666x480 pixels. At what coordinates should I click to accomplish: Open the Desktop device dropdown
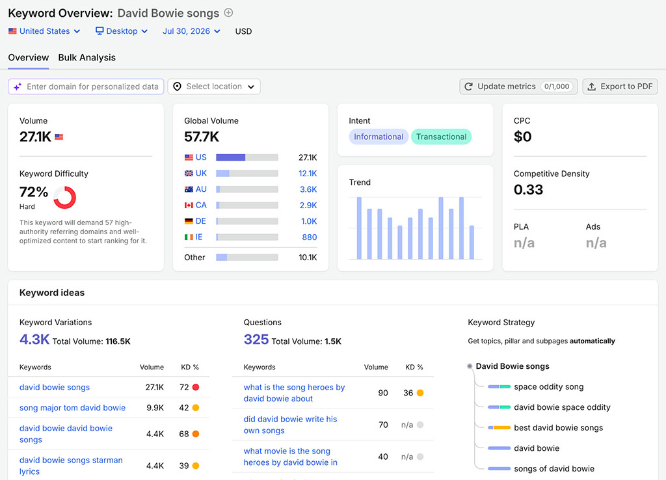122,31
